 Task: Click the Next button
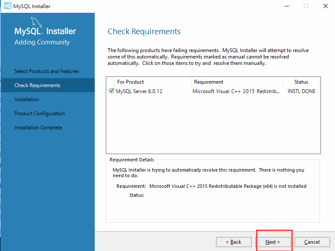273,242
